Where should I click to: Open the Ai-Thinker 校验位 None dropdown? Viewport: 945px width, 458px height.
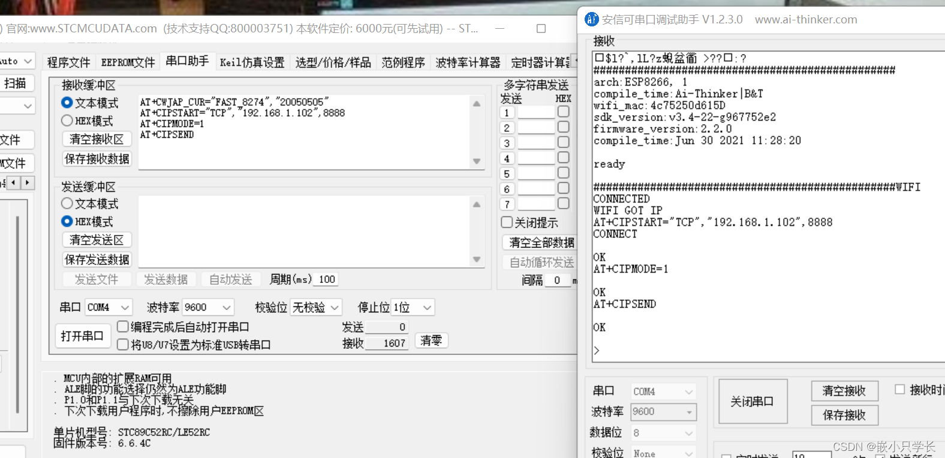663,453
